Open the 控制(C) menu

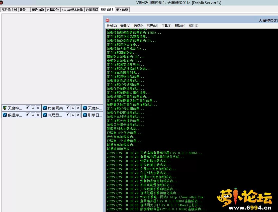[112, 26]
